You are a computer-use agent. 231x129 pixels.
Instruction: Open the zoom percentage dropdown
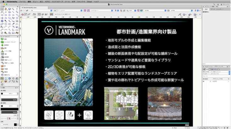pos(133,11)
